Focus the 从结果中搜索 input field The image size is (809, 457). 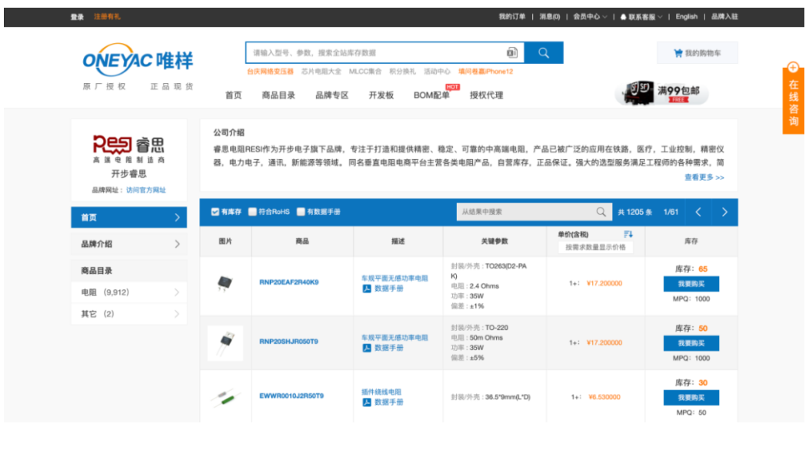(526, 212)
